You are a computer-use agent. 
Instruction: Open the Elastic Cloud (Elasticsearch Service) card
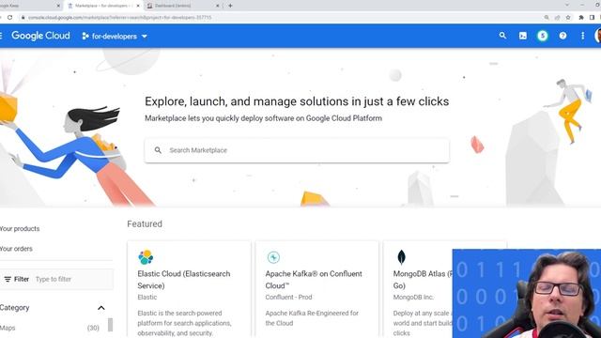coord(189,289)
